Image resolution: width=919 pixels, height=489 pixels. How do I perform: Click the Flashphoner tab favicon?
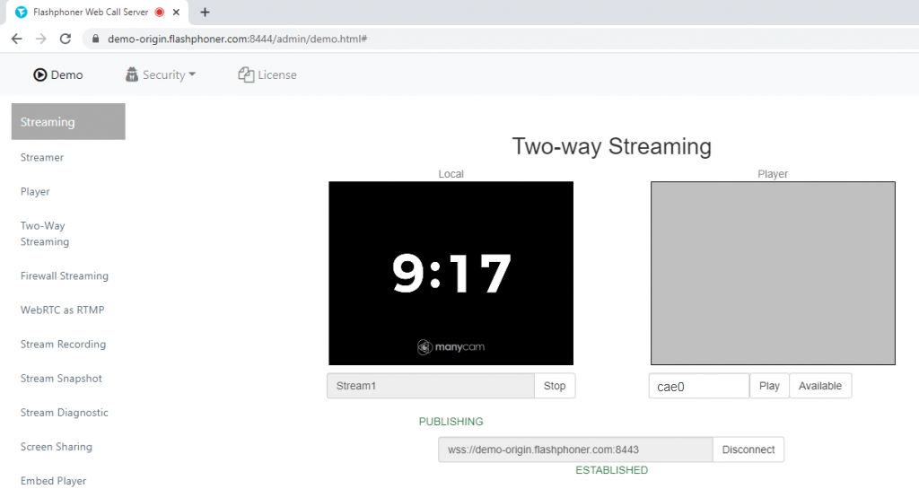pyautogui.click(x=22, y=13)
